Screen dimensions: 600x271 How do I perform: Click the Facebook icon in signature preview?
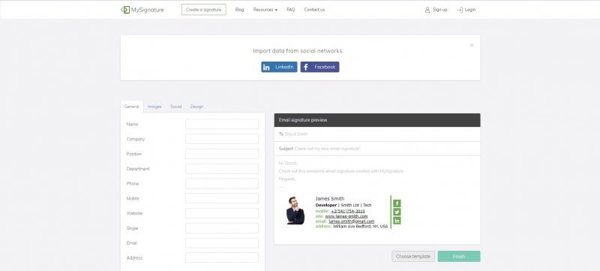(x=397, y=203)
